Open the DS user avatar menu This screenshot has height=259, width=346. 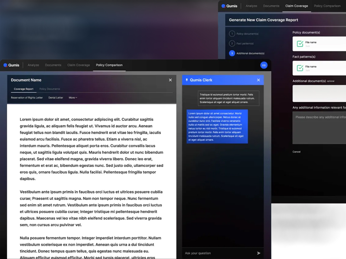[x=264, y=65]
